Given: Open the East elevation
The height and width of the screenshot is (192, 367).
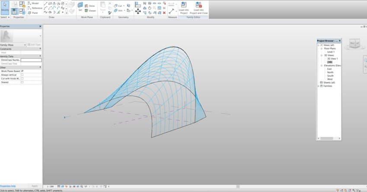Looking at the screenshot, I should coord(329,69).
